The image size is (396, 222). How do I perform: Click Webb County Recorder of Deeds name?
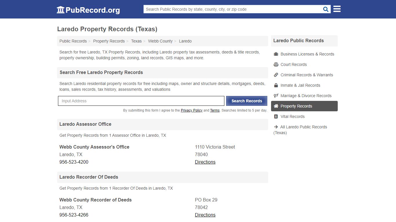(x=95, y=200)
